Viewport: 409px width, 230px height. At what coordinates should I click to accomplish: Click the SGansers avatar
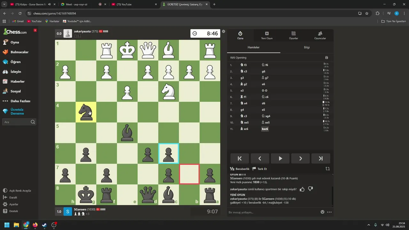tap(68, 211)
